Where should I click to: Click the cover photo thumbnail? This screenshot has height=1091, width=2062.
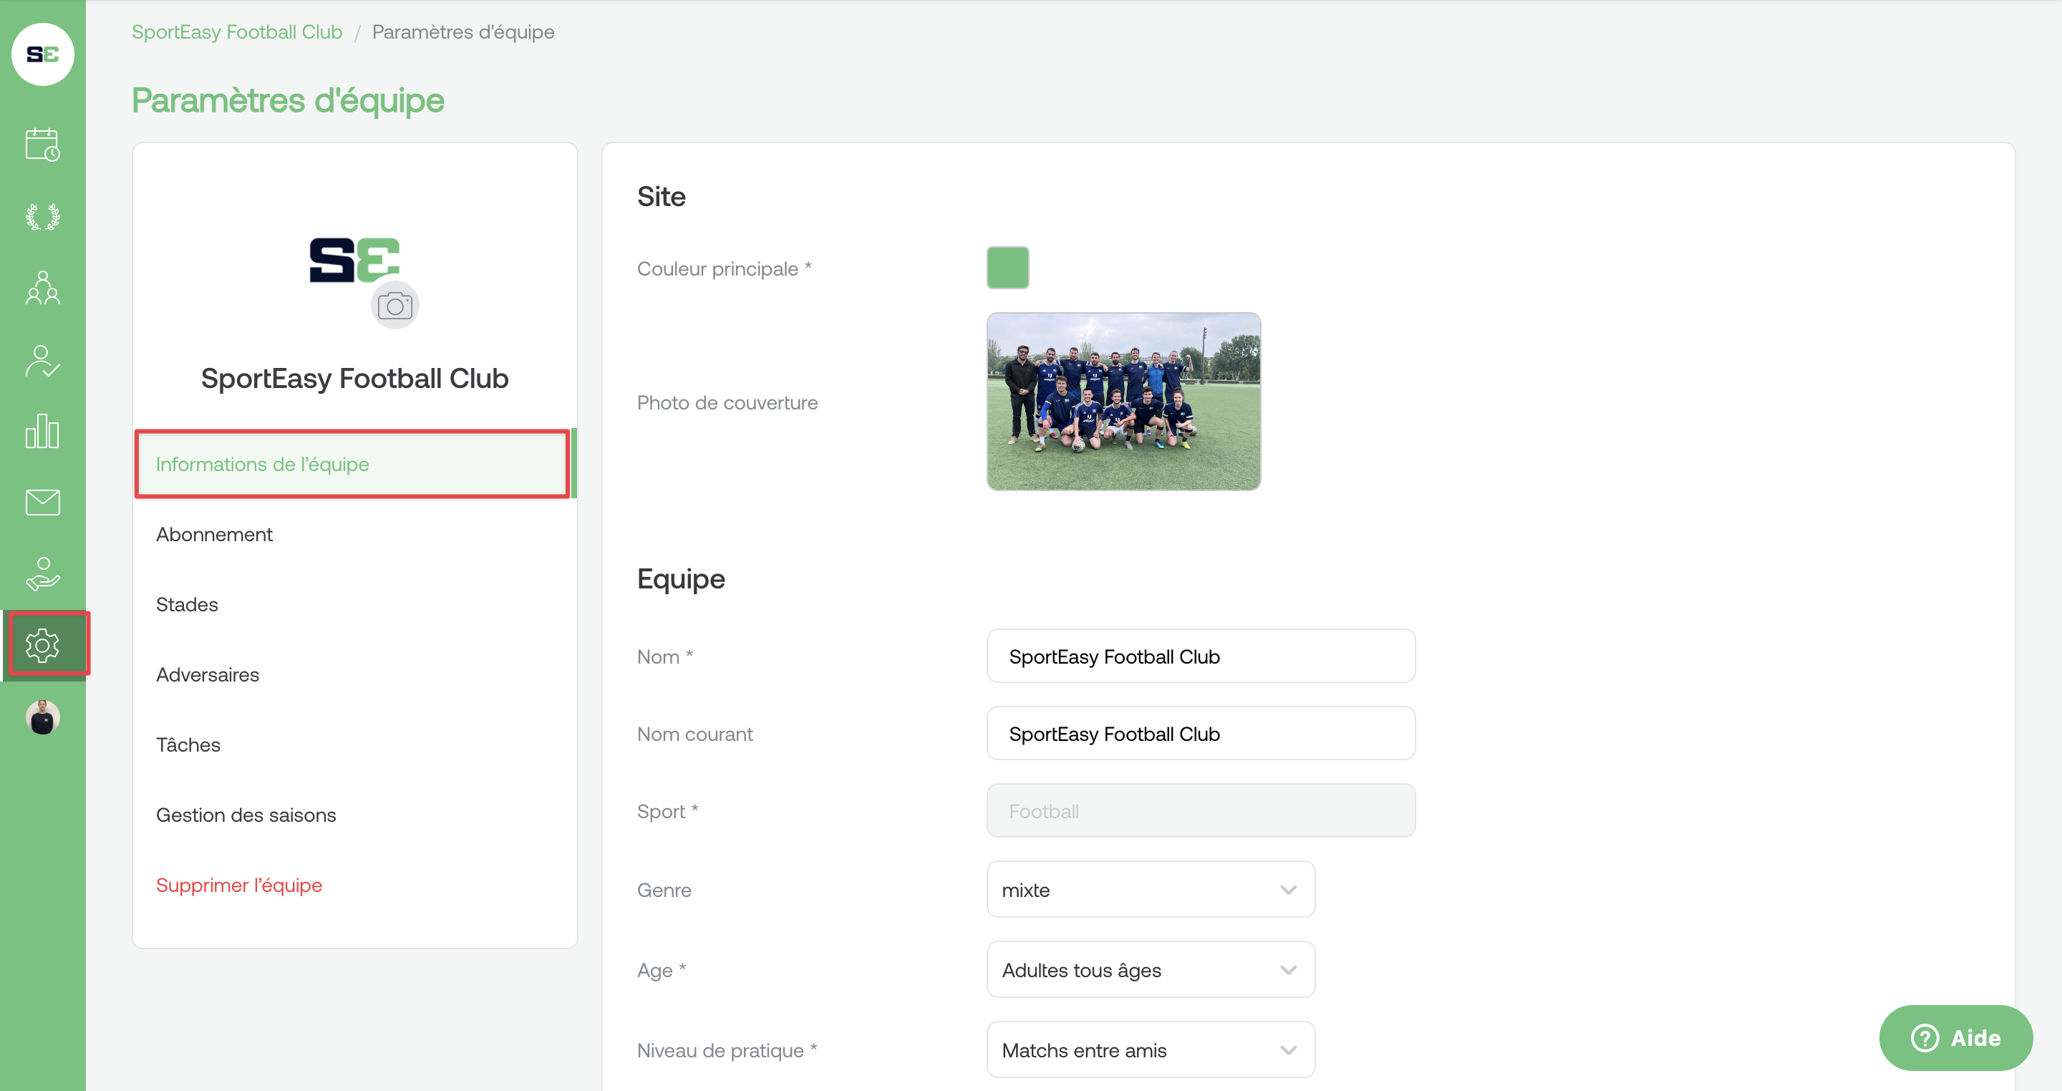pos(1123,401)
